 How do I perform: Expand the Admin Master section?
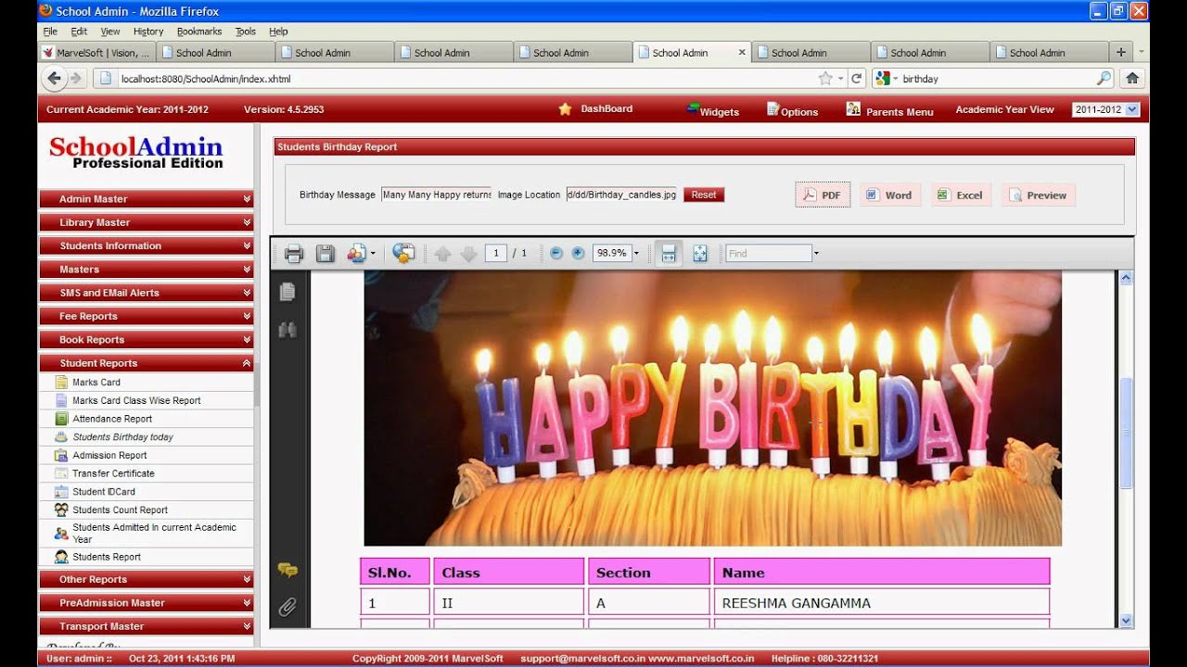[146, 199]
